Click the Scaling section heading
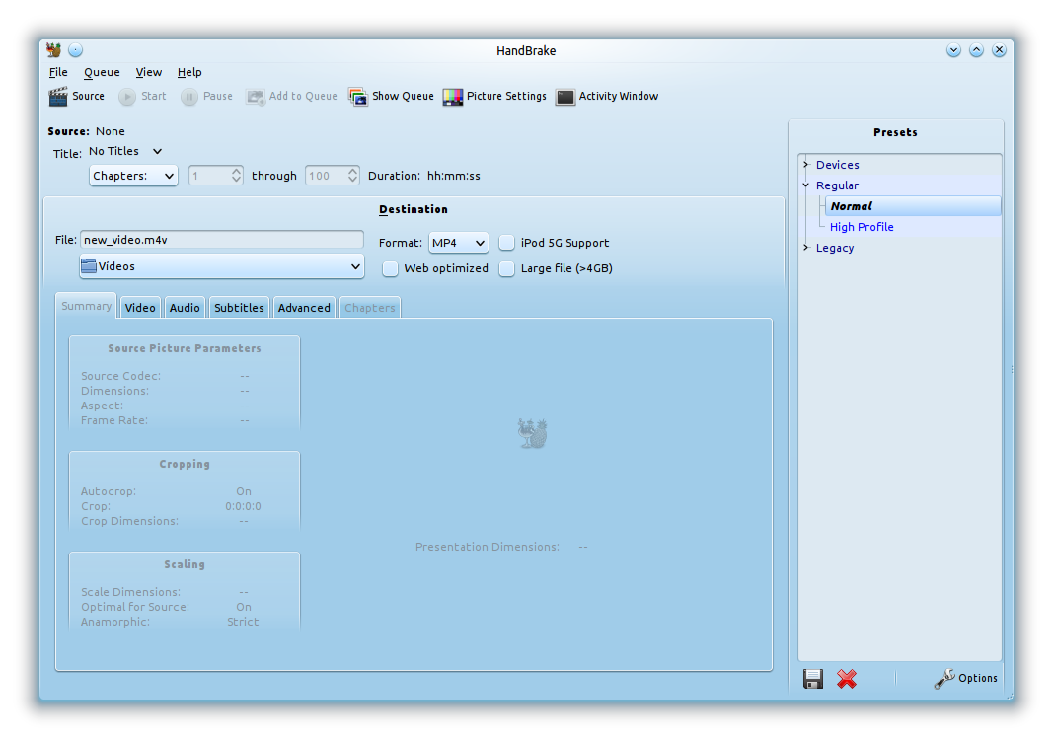 click(x=184, y=564)
